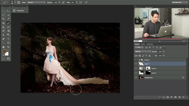This screenshot has width=189, height=106.
Task: Select the Path Selection tool
Action: pyautogui.click(x=3, y=43)
